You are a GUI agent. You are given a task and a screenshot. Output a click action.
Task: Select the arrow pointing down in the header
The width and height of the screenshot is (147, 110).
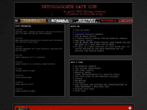[x=52, y=14]
